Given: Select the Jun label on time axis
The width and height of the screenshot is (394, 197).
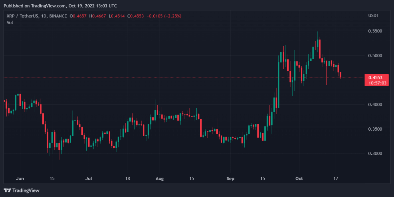Looking at the screenshot, I should pos(20,179).
